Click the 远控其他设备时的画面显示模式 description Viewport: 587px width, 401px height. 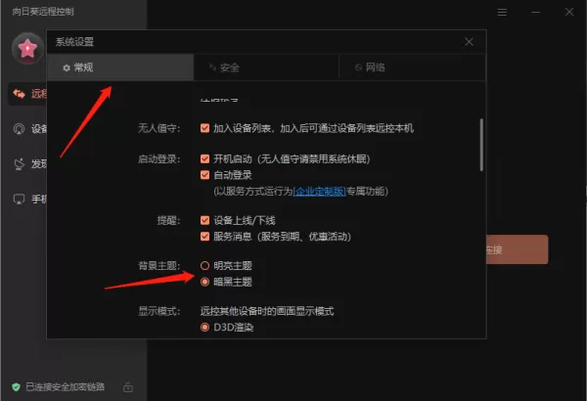pyautogui.click(x=267, y=311)
